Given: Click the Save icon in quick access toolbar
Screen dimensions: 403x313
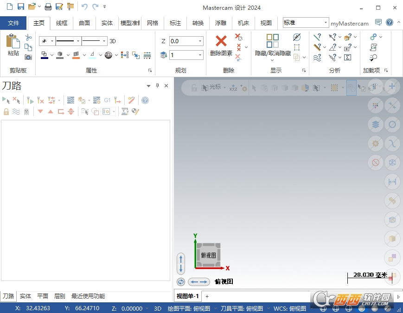Looking at the screenshot, I should [x=20, y=7].
